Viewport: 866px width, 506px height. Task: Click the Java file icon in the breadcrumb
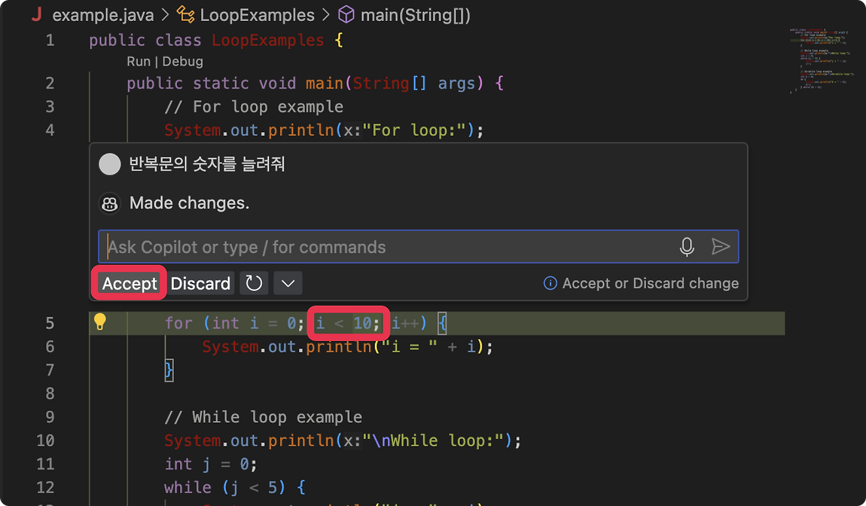pyautogui.click(x=36, y=14)
